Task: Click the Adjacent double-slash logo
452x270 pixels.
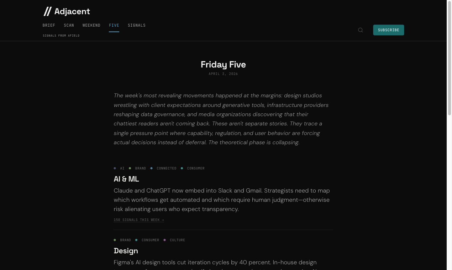Action: [x=47, y=11]
